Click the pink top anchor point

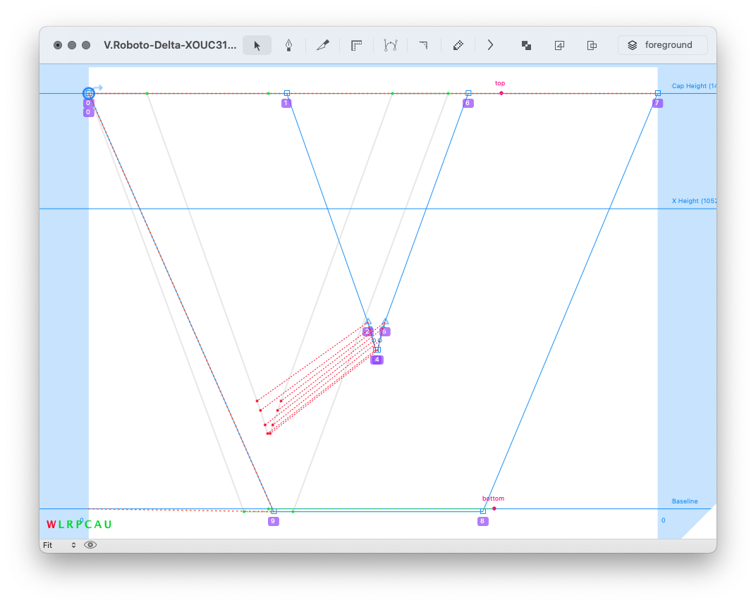coord(501,93)
